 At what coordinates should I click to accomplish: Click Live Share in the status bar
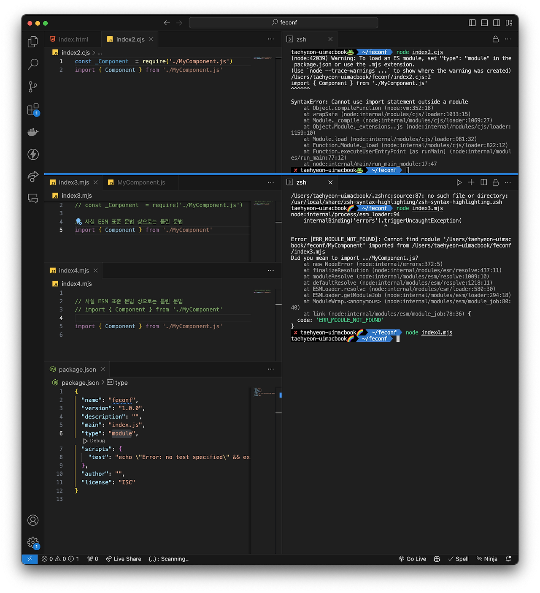[x=124, y=559]
